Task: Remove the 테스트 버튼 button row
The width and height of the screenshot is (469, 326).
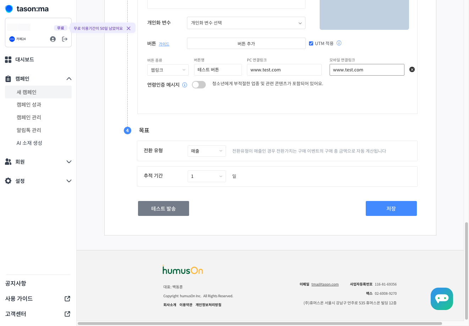Action: 412,70
